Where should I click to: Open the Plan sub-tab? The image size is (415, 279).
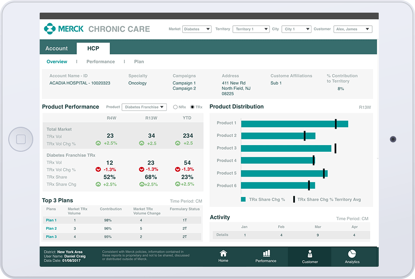pos(139,61)
